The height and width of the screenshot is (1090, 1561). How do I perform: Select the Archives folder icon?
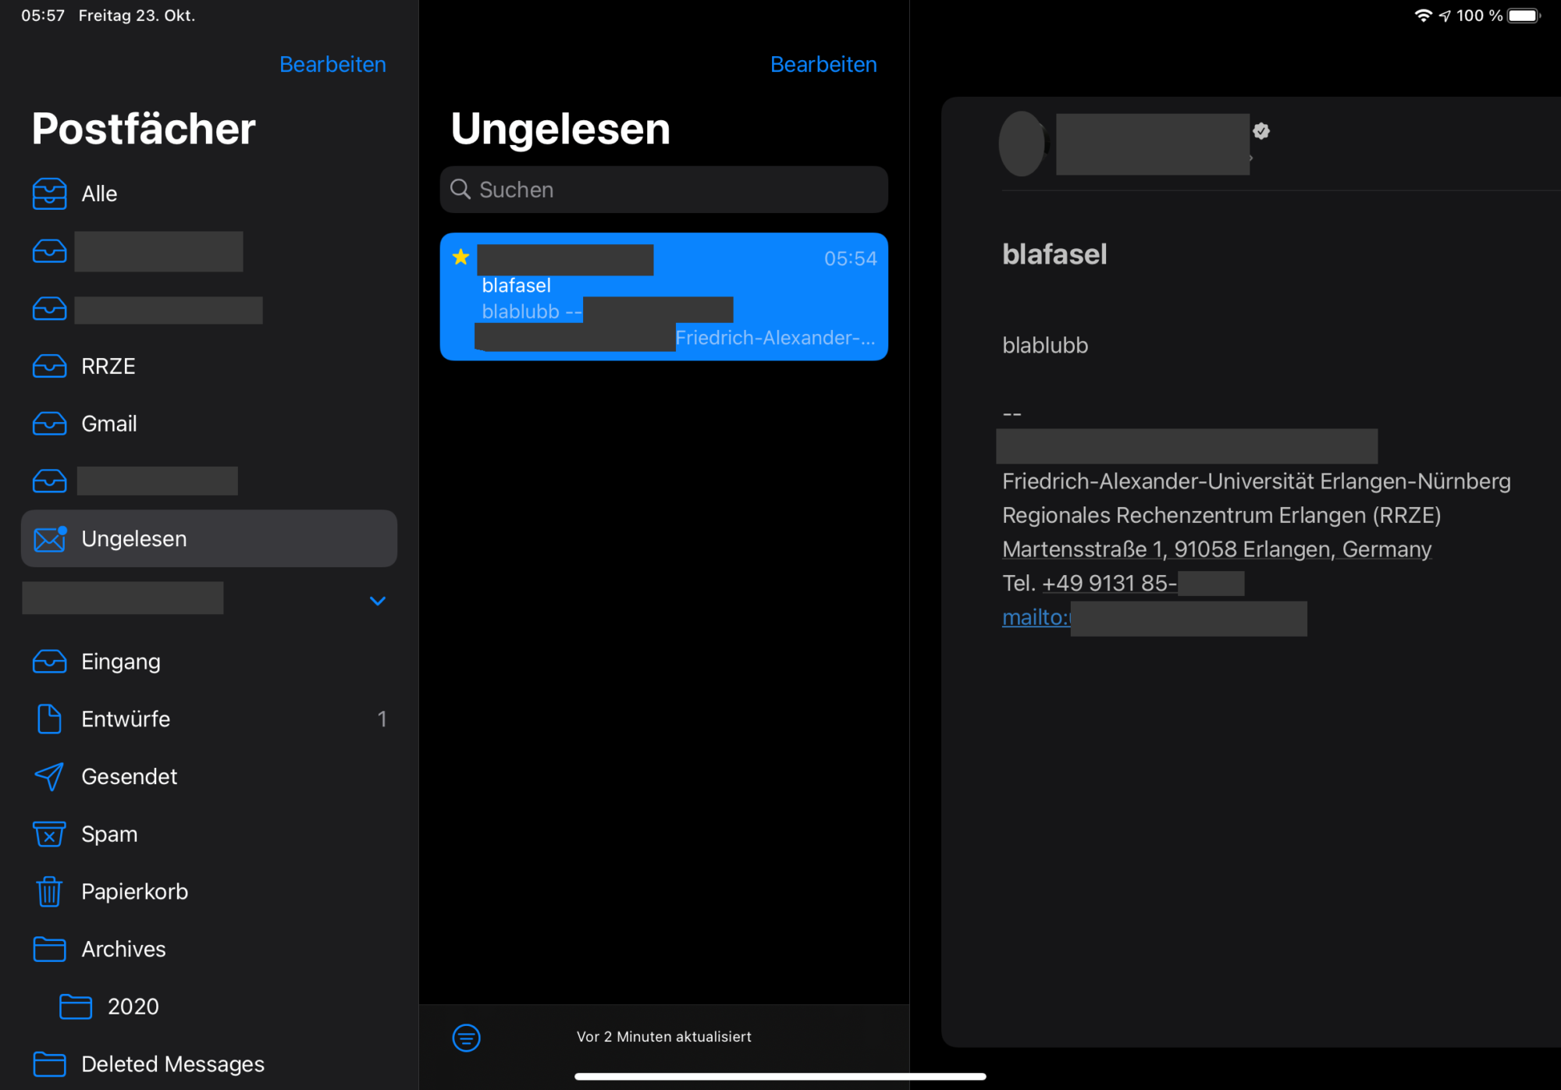click(x=48, y=948)
